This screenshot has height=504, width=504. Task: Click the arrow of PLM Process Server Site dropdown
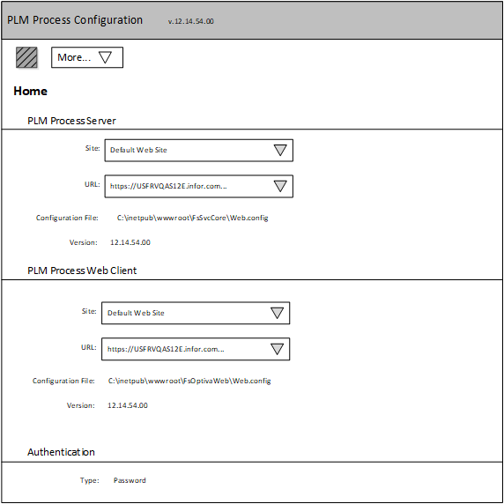tap(280, 150)
